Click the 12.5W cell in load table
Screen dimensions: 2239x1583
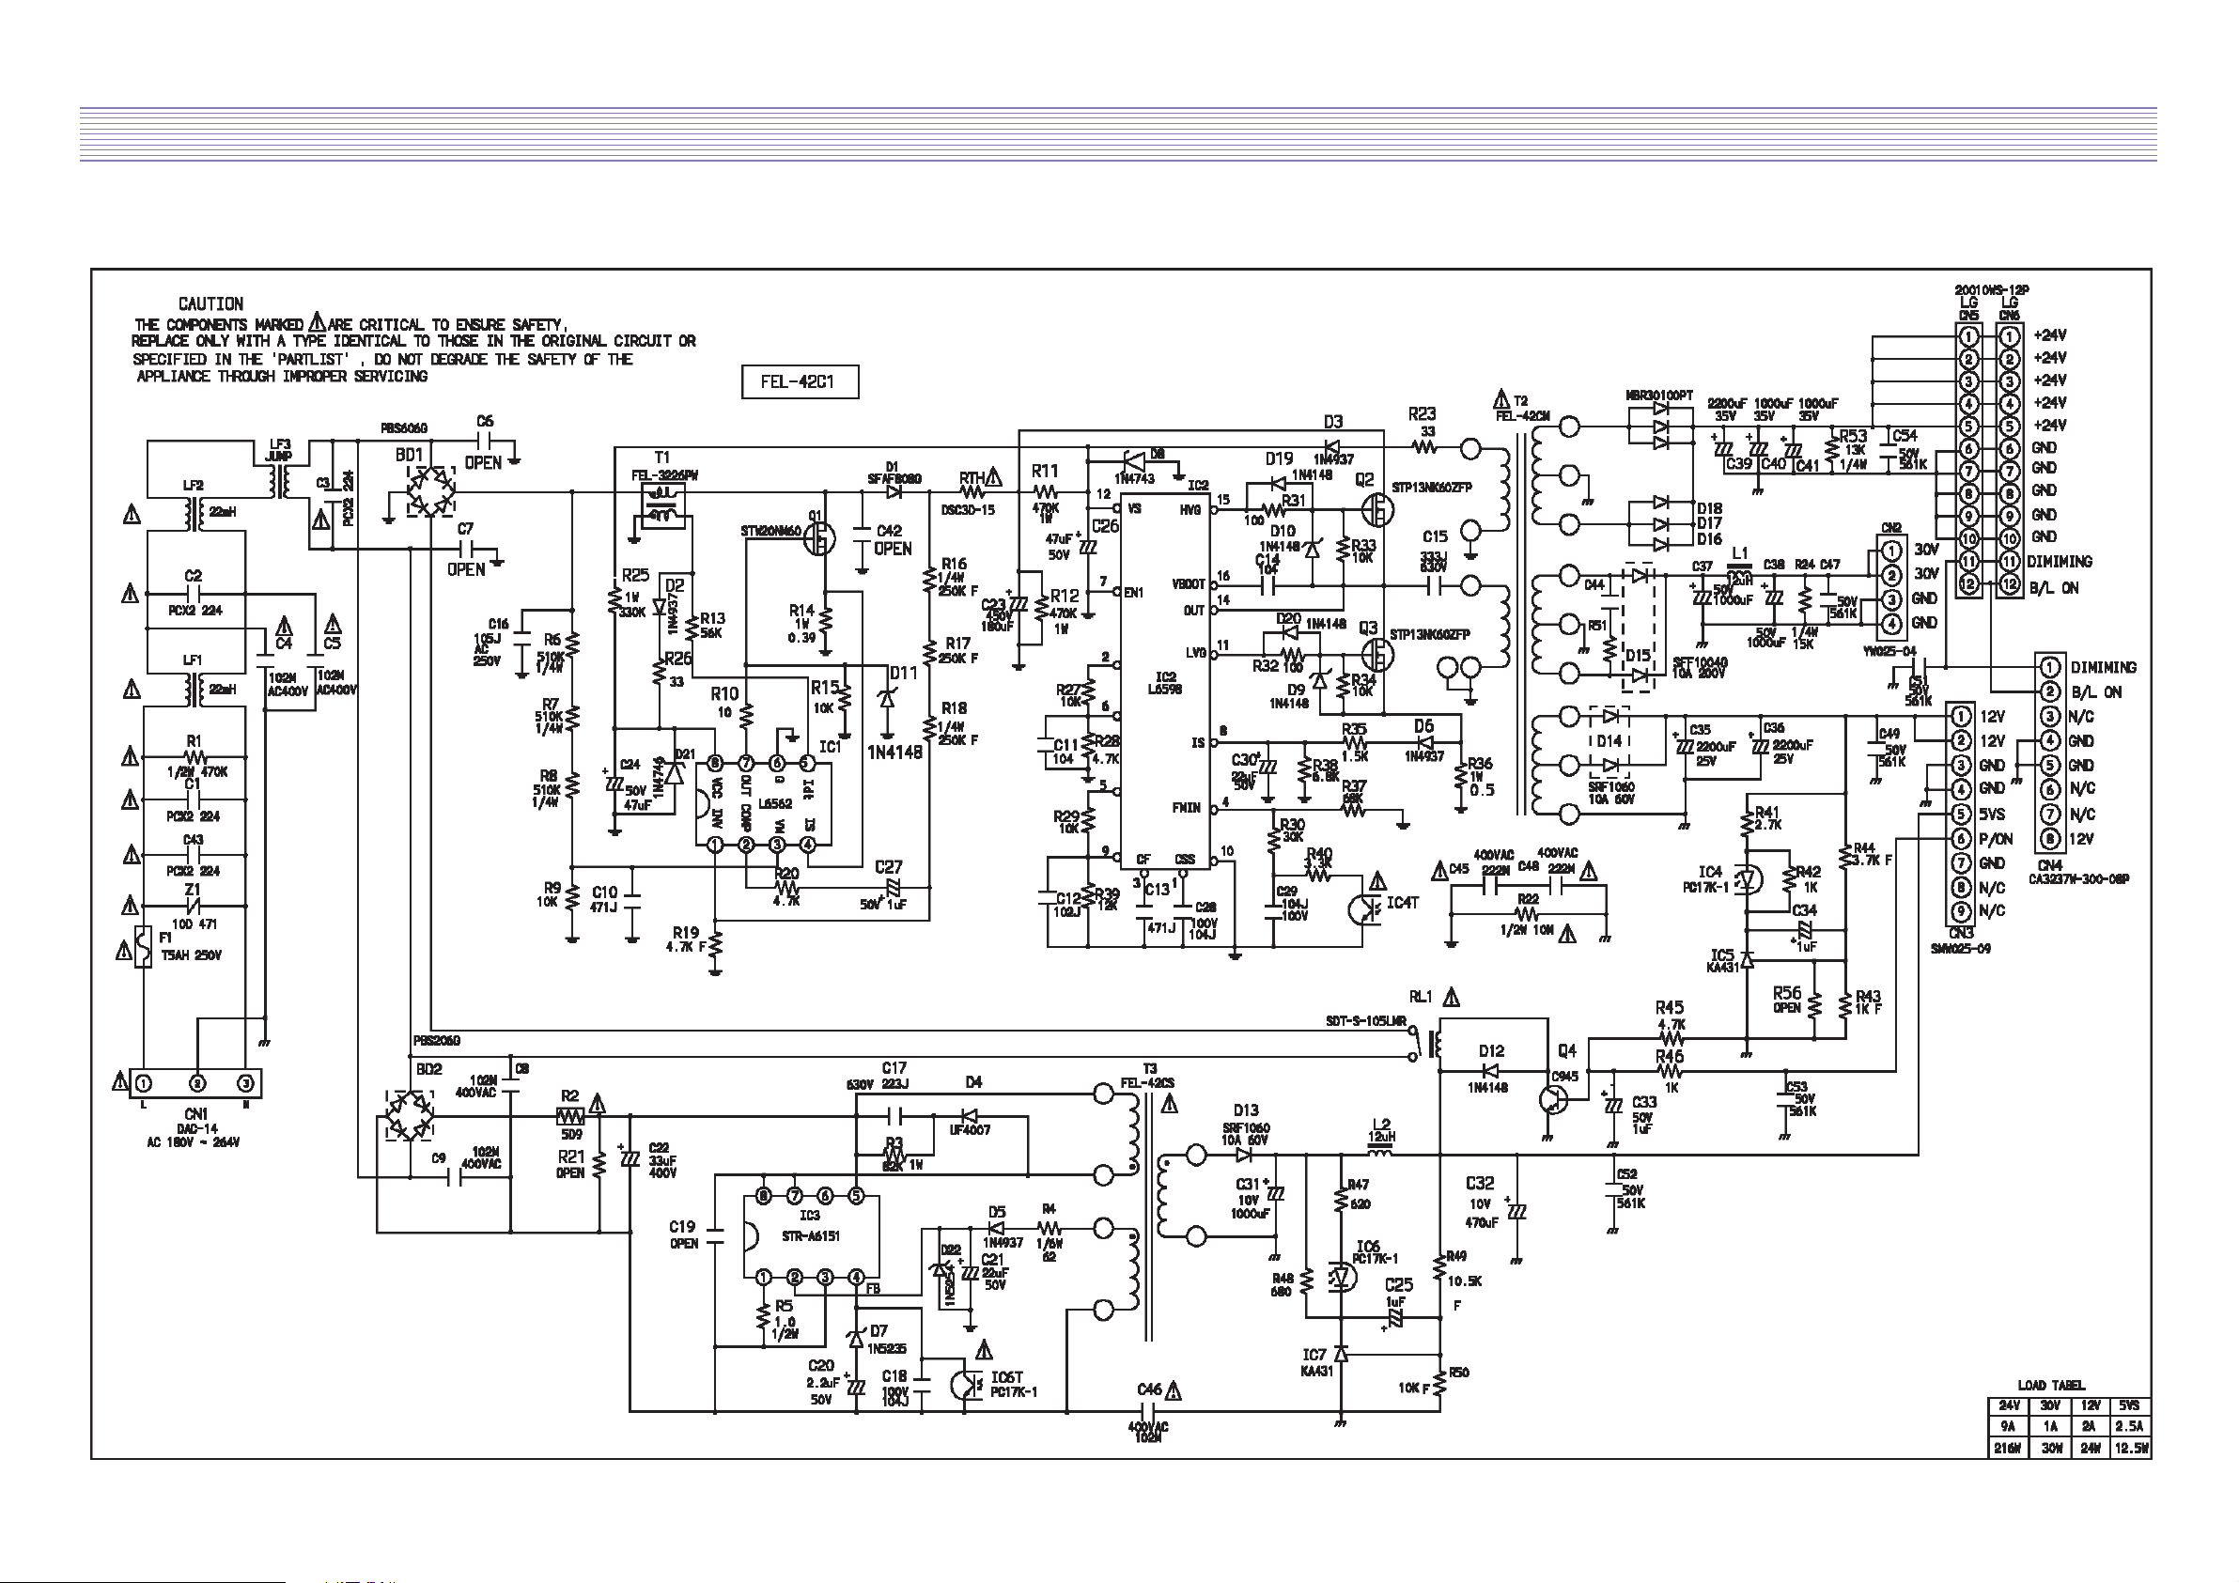[2130, 1449]
